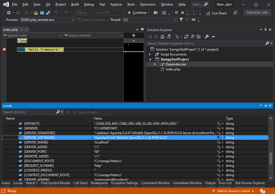Click the PREVIEW | EXP button

coord(257,13)
